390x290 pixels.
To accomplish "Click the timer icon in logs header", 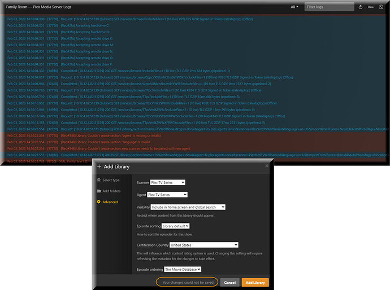I will point(361,7).
